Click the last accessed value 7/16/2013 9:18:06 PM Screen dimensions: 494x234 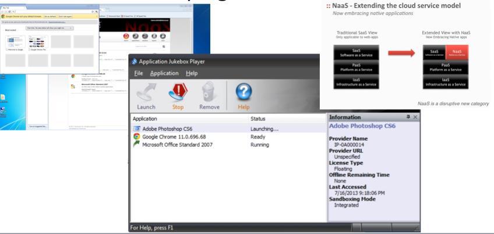click(359, 193)
